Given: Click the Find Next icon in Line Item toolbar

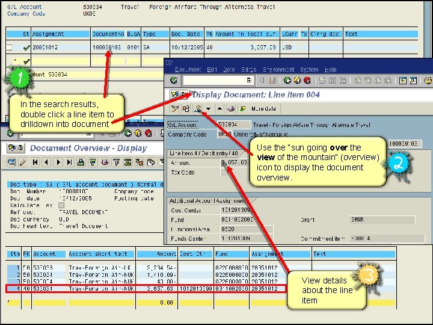Looking at the screenshot, I should 343,81.
